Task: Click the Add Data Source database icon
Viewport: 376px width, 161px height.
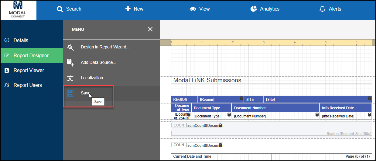Action: 70,63
